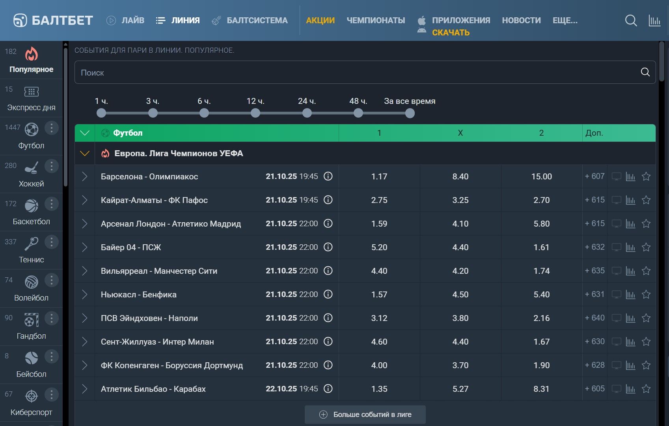The height and width of the screenshot is (426, 669).
Task: Click the statistics bar chart icon in header
Action: 654,20
